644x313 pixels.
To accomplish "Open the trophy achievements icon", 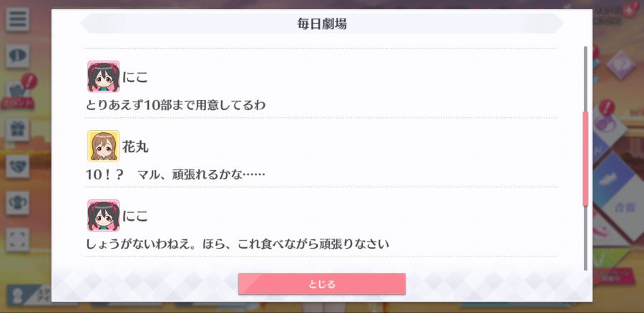I will pyautogui.click(x=18, y=203).
